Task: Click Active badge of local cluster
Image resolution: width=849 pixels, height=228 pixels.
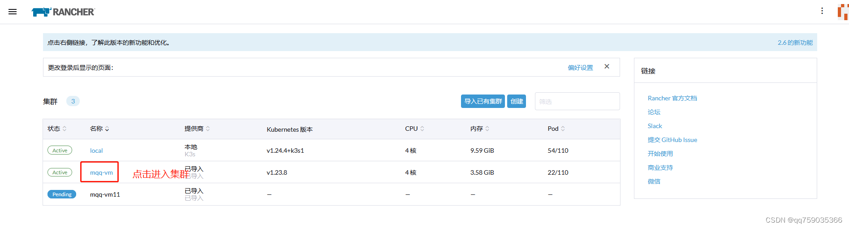Action: pos(60,151)
